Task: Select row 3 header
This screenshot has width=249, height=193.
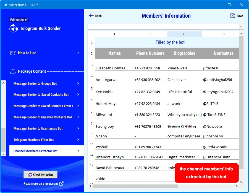Action: point(92,65)
